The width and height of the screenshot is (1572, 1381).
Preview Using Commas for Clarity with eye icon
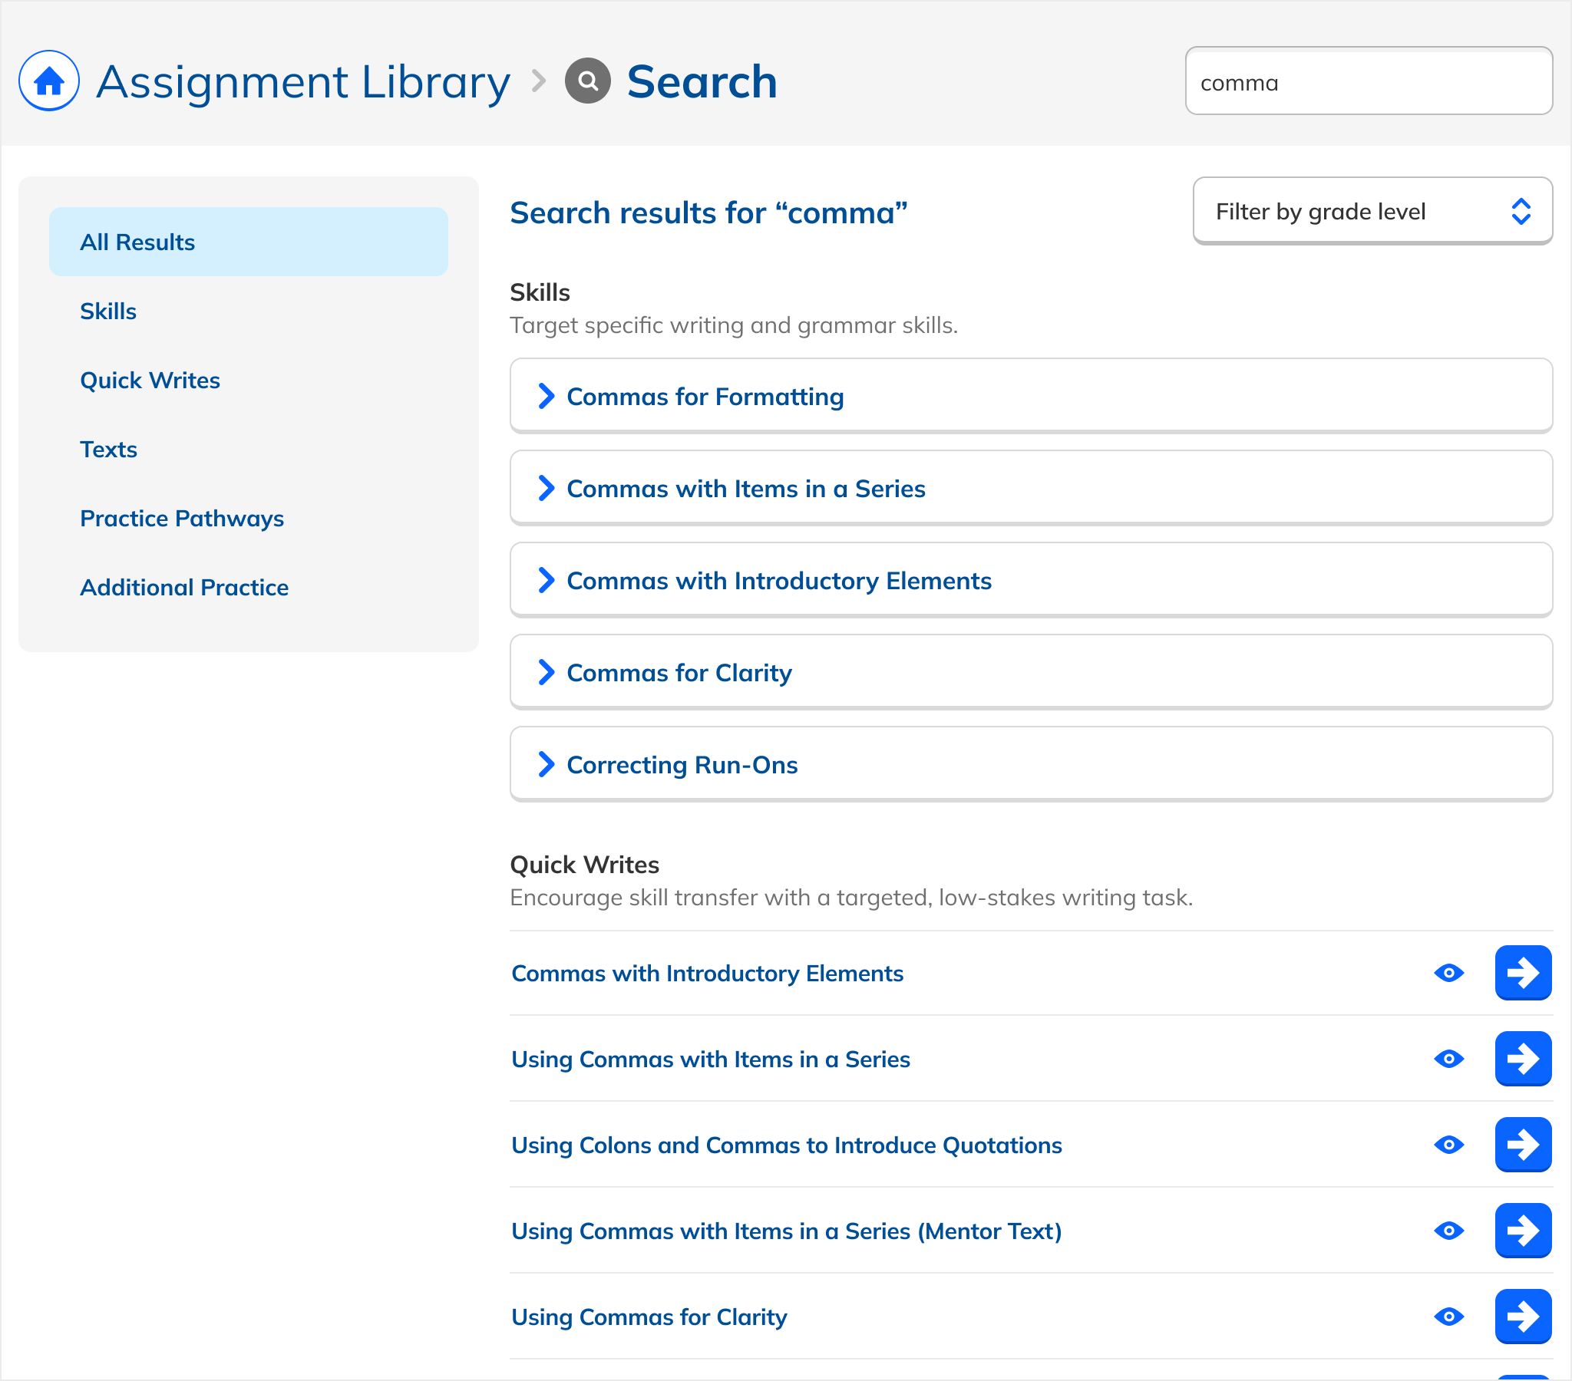point(1448,1317)
